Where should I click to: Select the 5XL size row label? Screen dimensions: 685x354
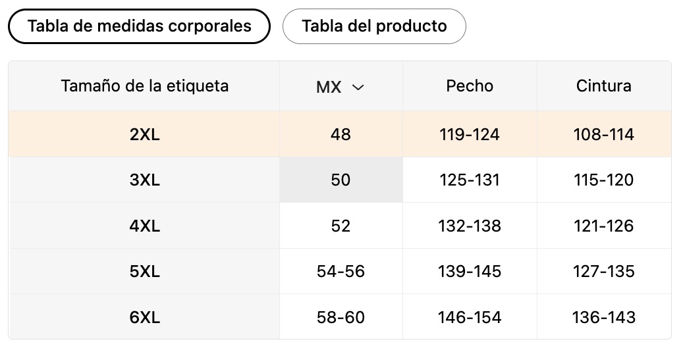pyautogui.click(x=145, y=272)
